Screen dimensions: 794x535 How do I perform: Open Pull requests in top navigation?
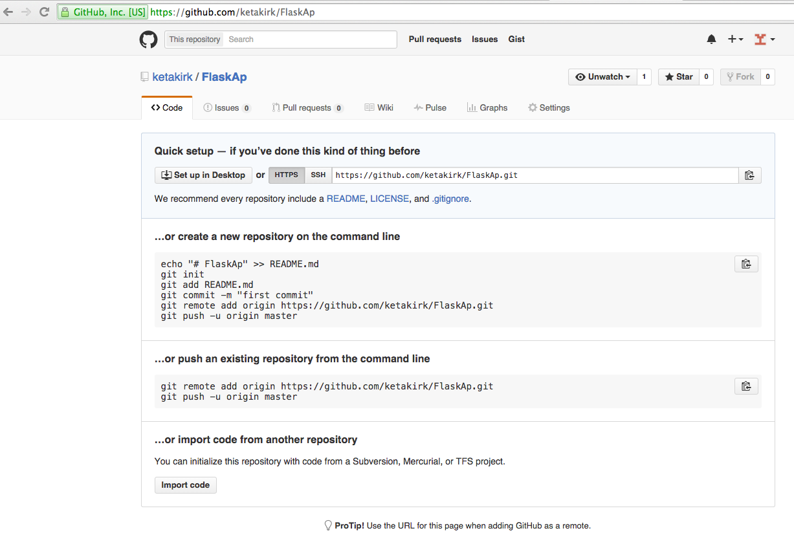pyautogui.click(x=435, y=39)
